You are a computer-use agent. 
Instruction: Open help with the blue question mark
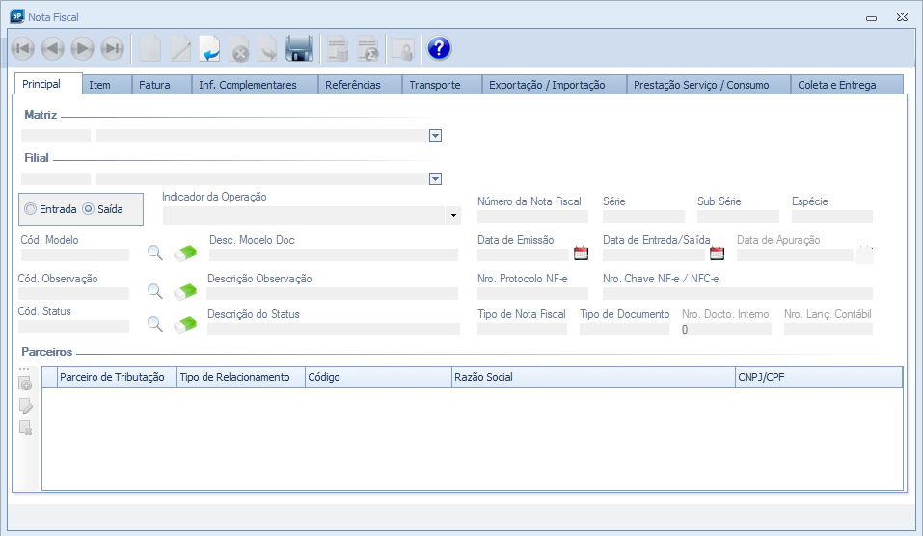[x=439, y=49]
